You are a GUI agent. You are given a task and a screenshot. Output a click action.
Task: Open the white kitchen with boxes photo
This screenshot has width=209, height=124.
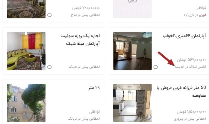(x=132, y=103)
